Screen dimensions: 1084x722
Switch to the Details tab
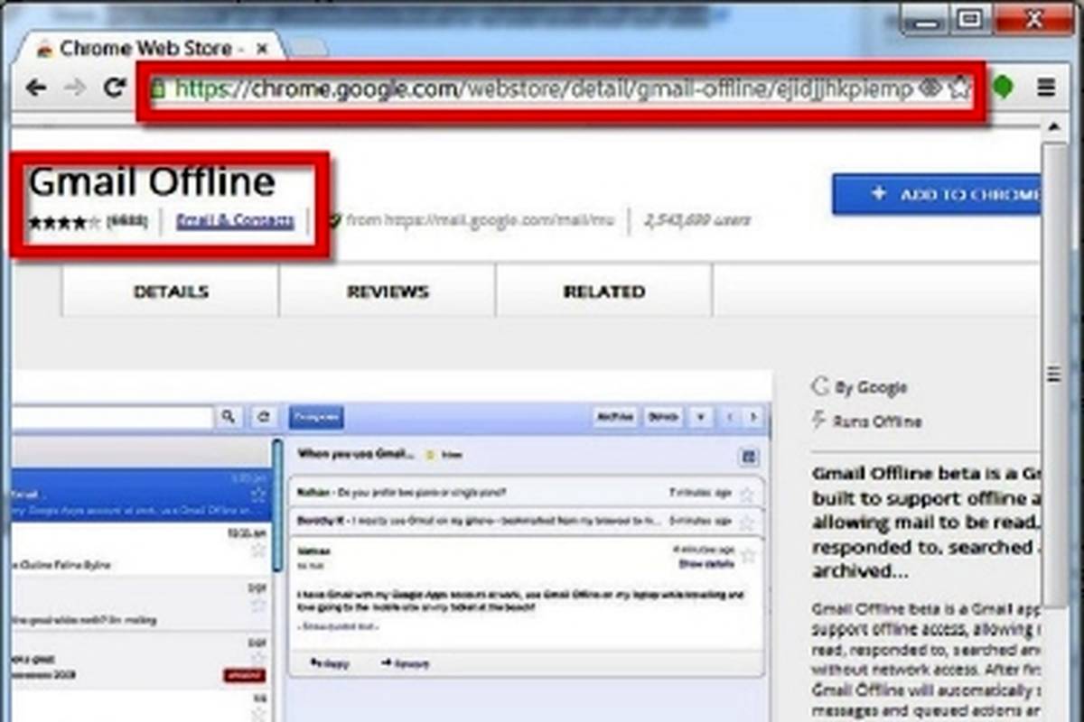pyautogui.click(x=171, y=292)
